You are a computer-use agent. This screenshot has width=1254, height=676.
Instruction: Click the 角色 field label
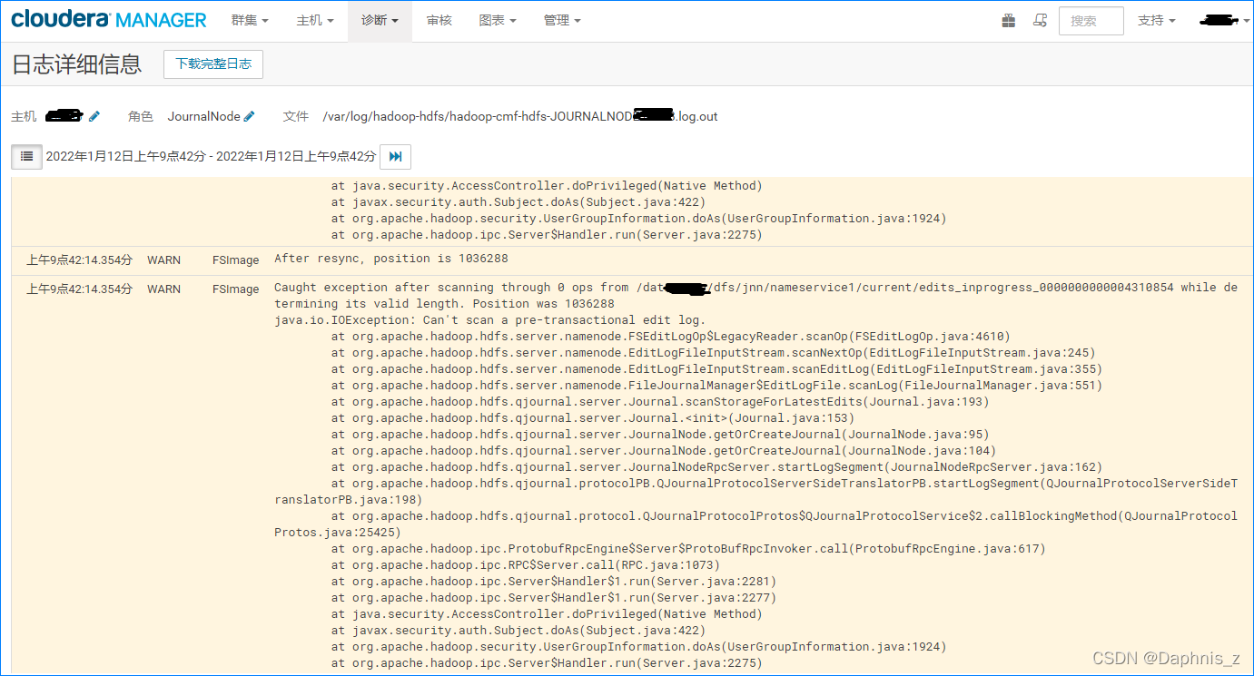(x=141, y=116)
